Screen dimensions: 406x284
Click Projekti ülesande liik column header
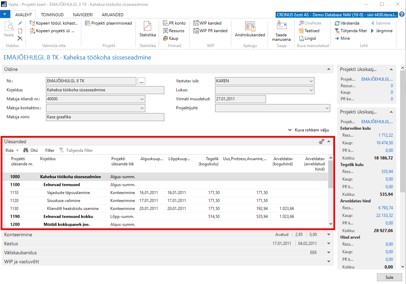[123, 161]
